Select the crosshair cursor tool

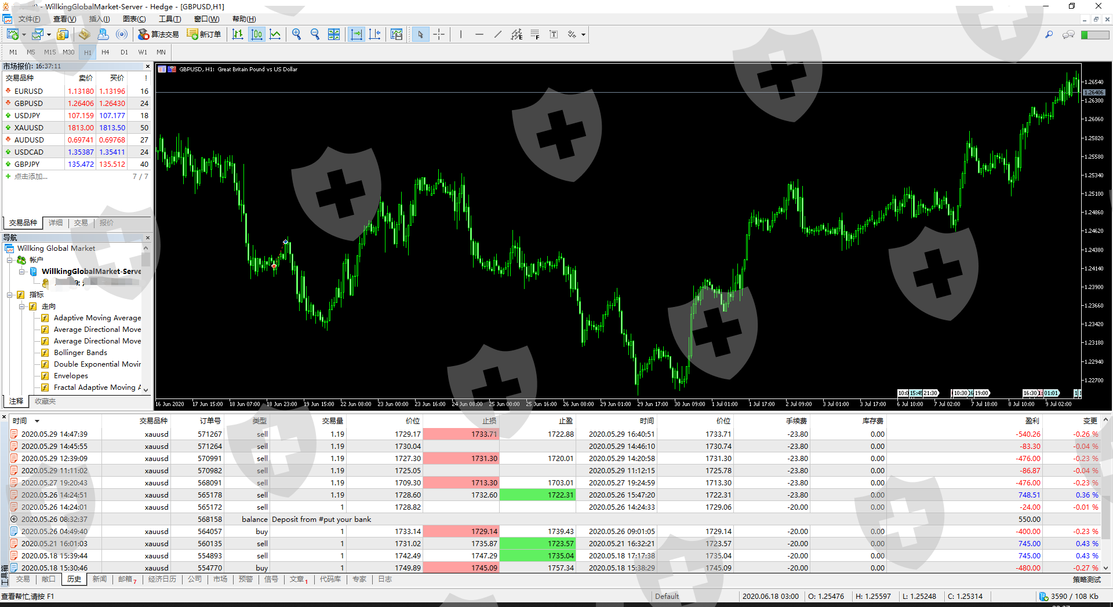click(x=439, y=34)
